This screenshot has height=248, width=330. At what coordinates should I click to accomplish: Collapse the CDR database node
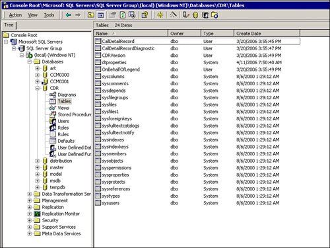pyautogui.click(x=38, y=88)
